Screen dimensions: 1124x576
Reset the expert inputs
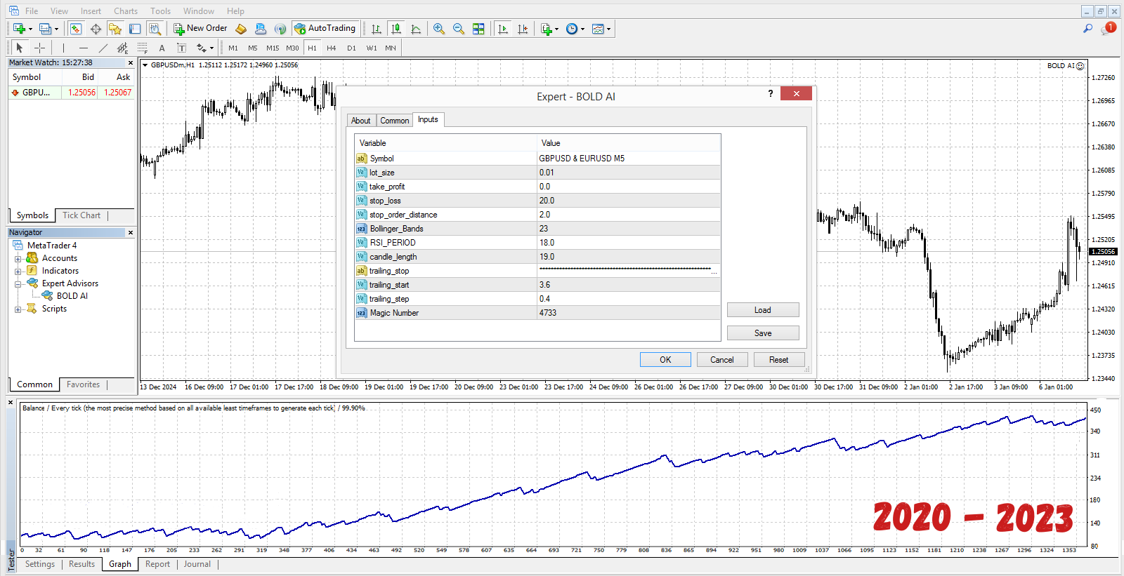tap(779, 360)
